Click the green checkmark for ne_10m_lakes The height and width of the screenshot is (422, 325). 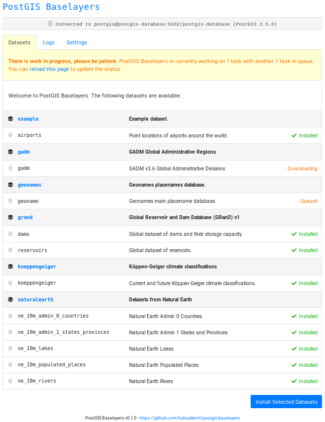294,349
